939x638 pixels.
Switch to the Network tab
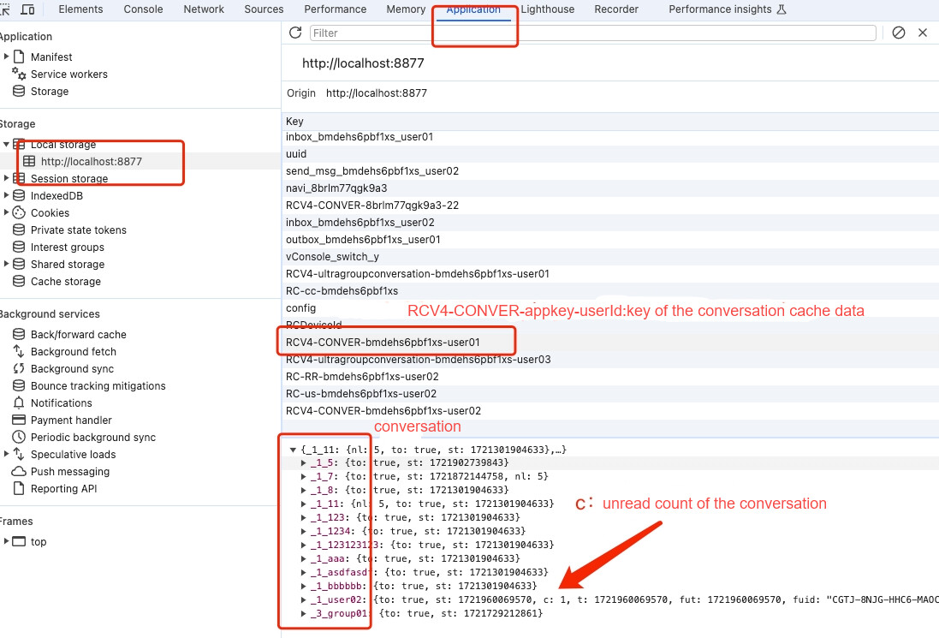(204, 9)
